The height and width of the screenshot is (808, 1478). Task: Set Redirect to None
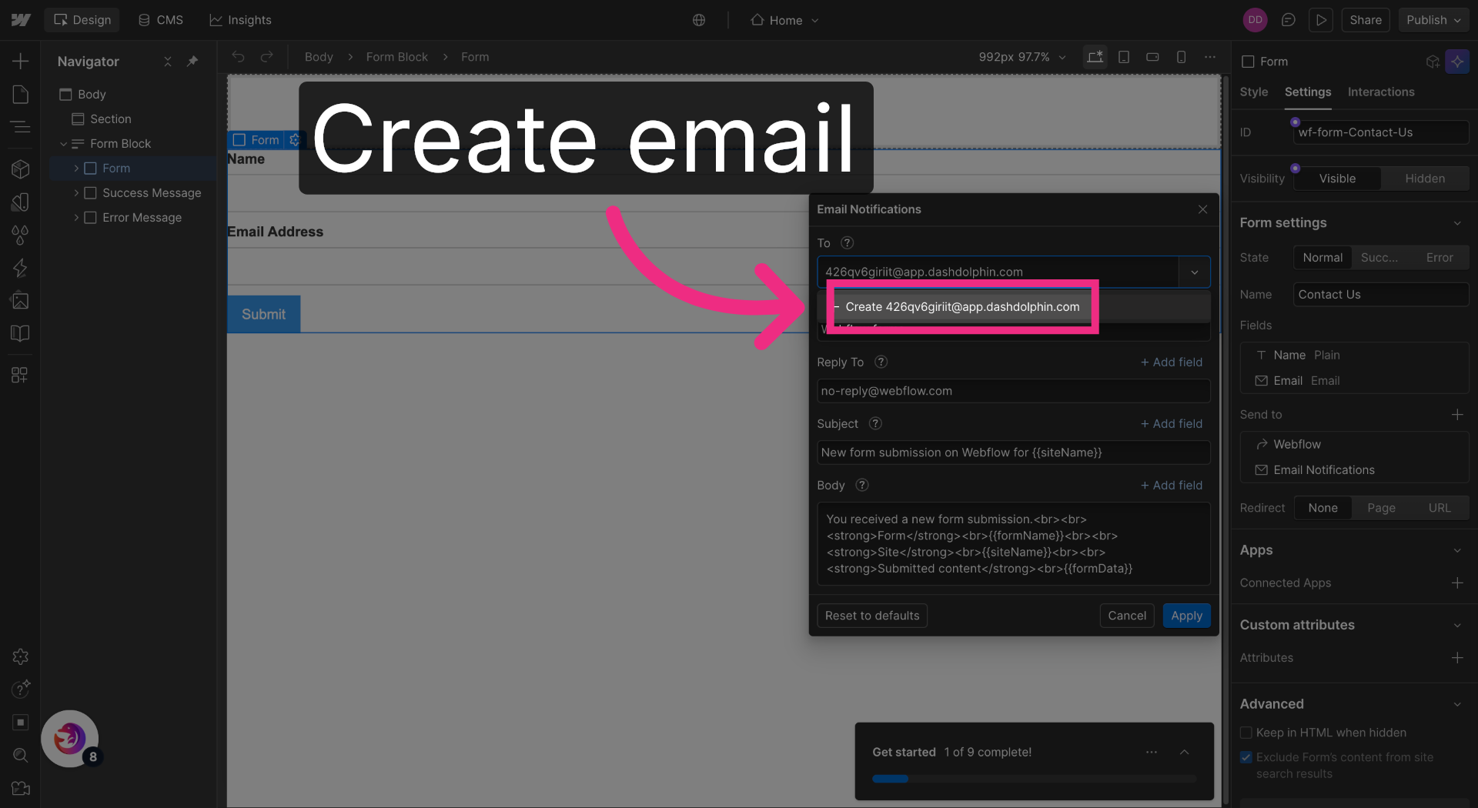[x=1323, y=508]
